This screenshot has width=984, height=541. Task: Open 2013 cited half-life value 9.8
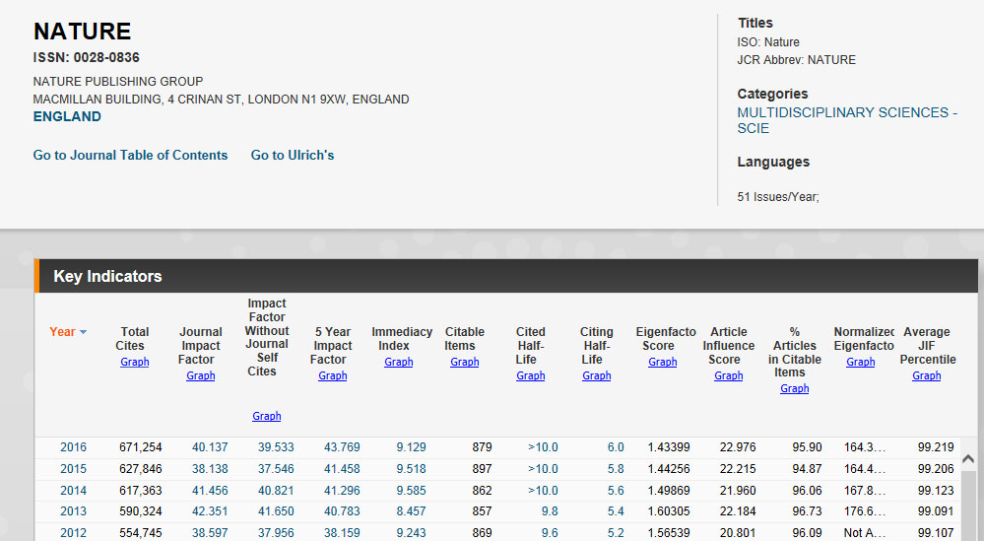550,511
